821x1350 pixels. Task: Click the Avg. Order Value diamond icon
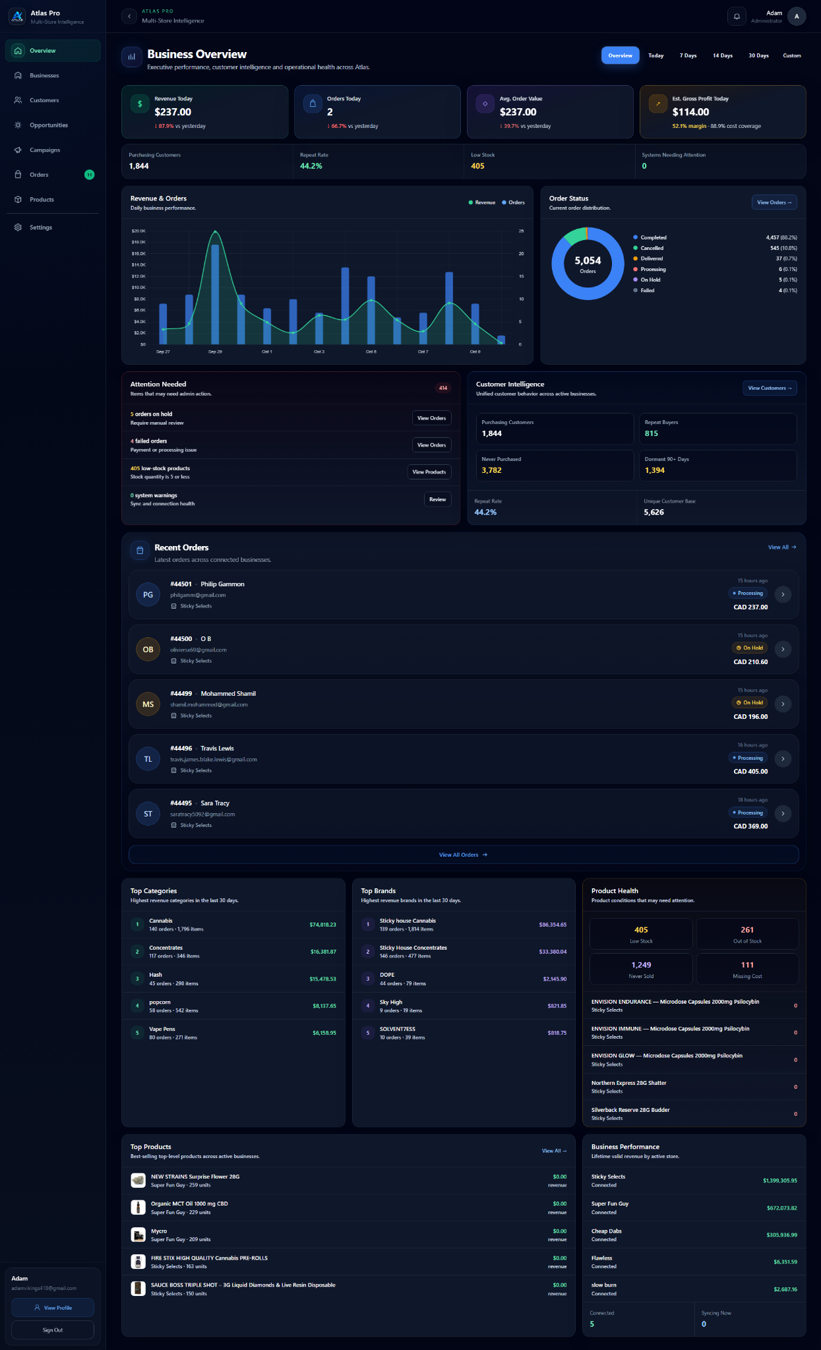pos(485,104)
